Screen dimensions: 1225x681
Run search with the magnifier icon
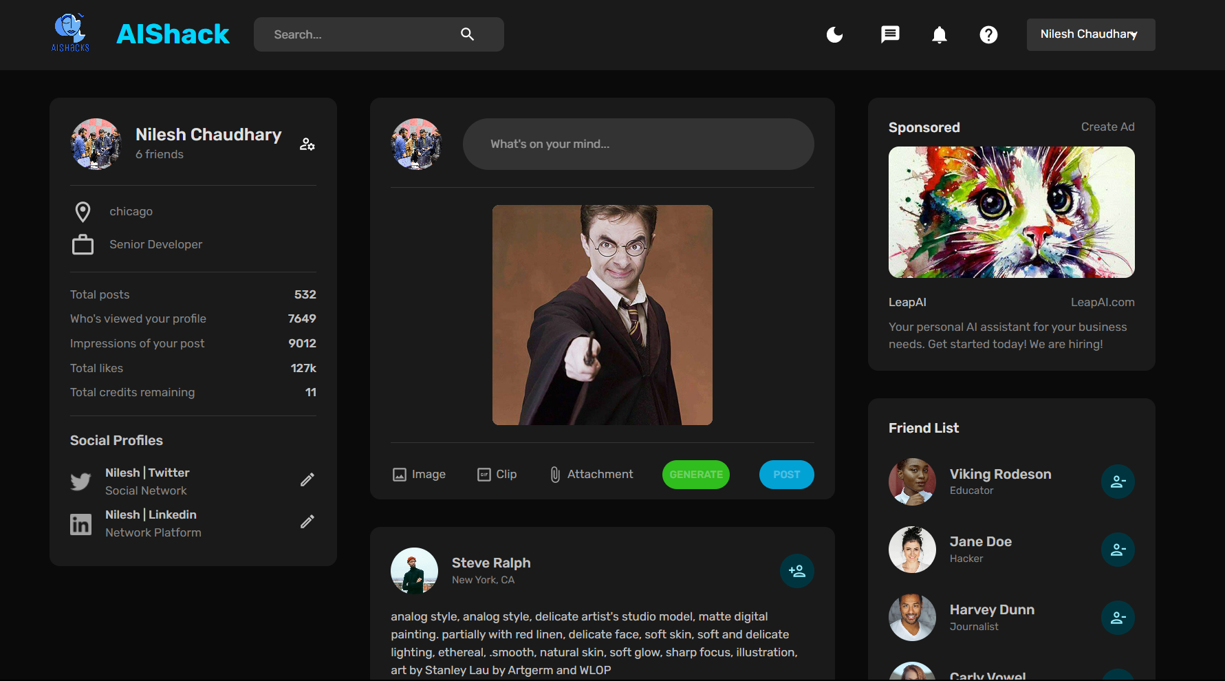coord(467,34)
